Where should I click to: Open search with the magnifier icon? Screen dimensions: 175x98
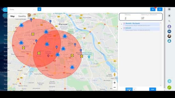click(169, 21)
